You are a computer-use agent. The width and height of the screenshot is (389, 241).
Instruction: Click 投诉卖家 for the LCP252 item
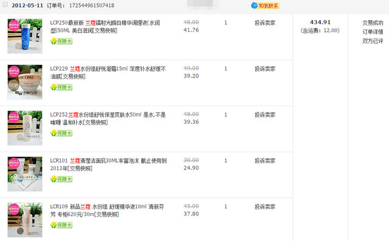265,115
